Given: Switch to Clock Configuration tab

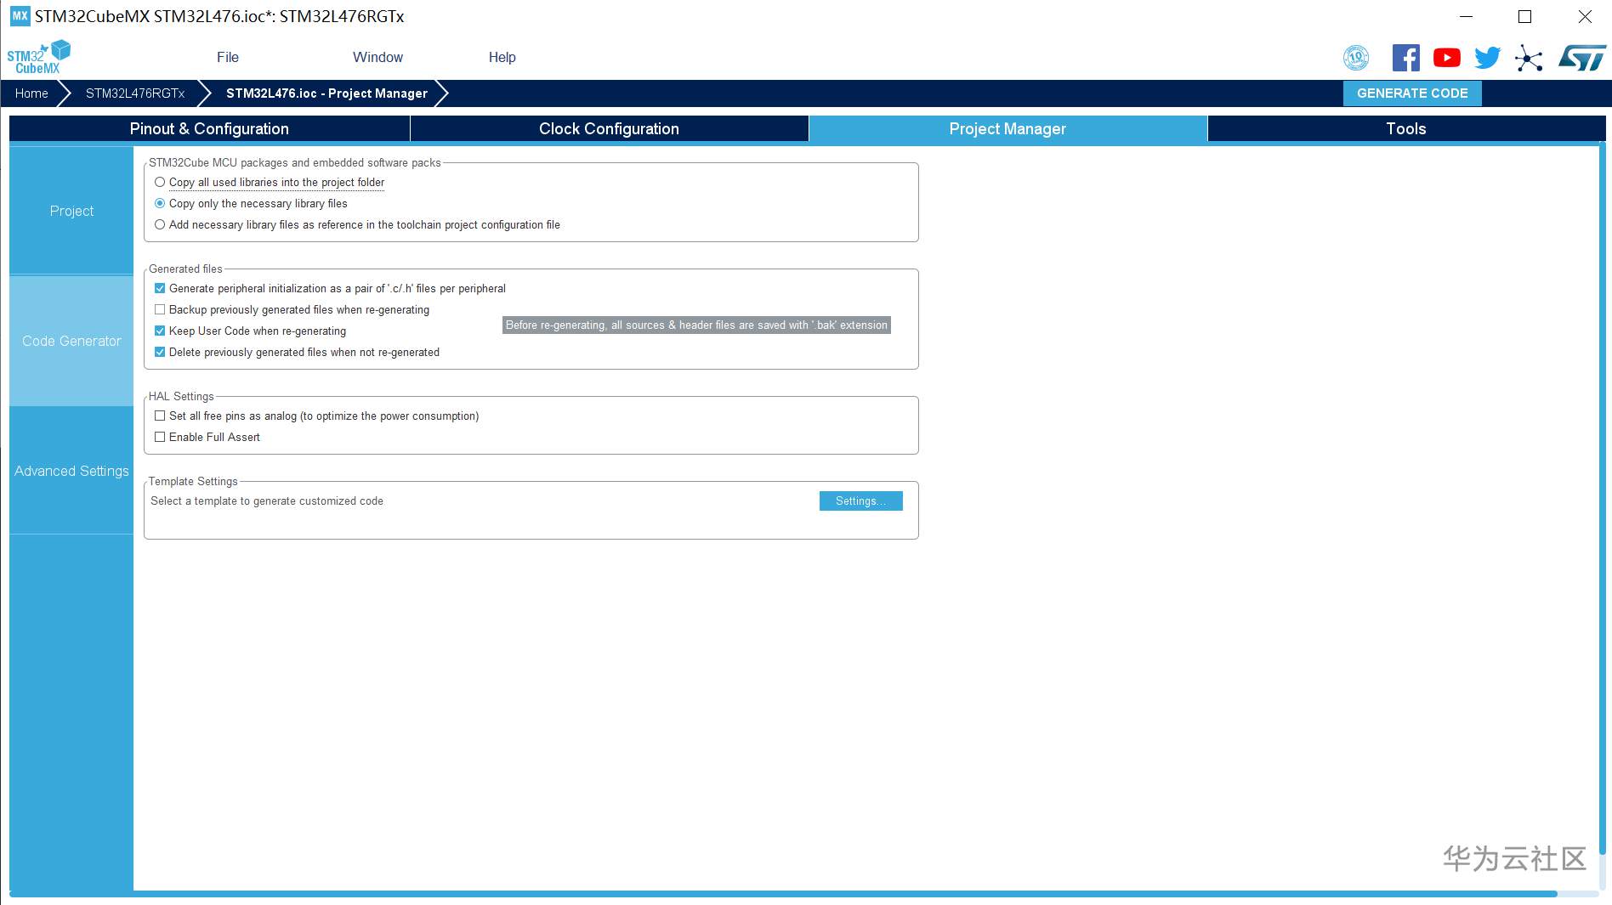Looking at the screenshot, I should 609,128.
